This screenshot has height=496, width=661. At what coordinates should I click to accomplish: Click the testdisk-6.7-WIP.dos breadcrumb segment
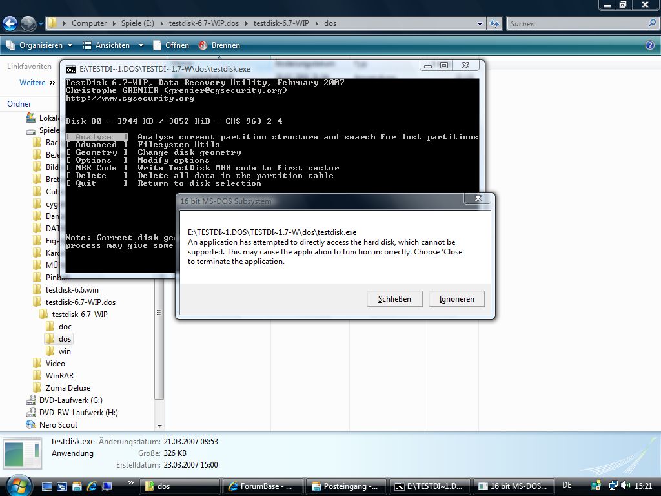pos(203,23)
